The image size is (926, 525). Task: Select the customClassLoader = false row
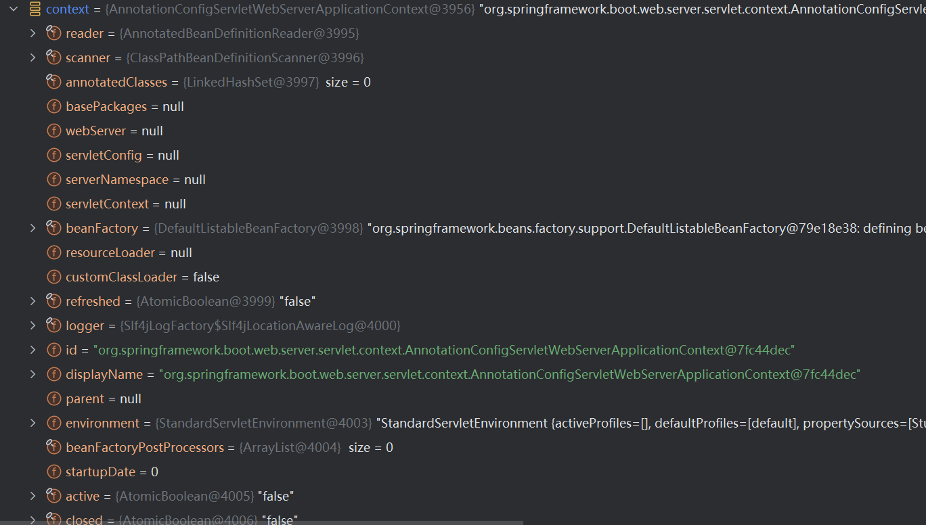142,277
